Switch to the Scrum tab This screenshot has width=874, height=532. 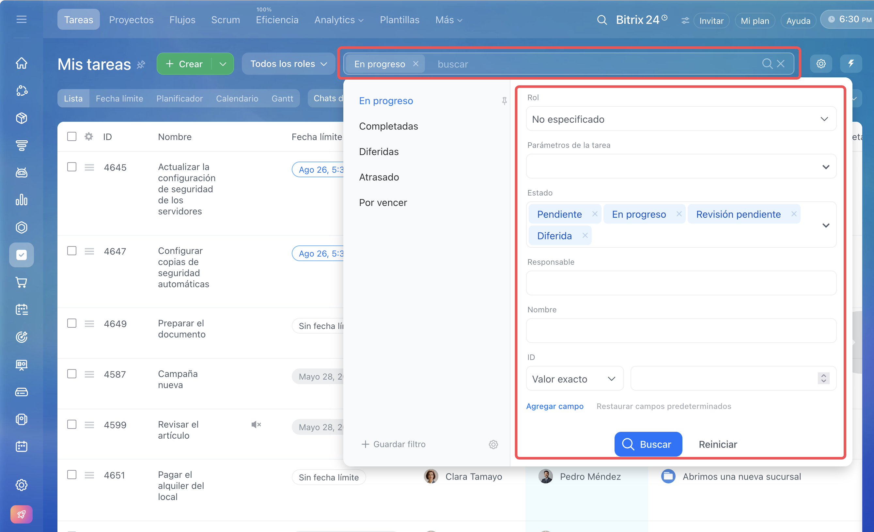[225, 20]
